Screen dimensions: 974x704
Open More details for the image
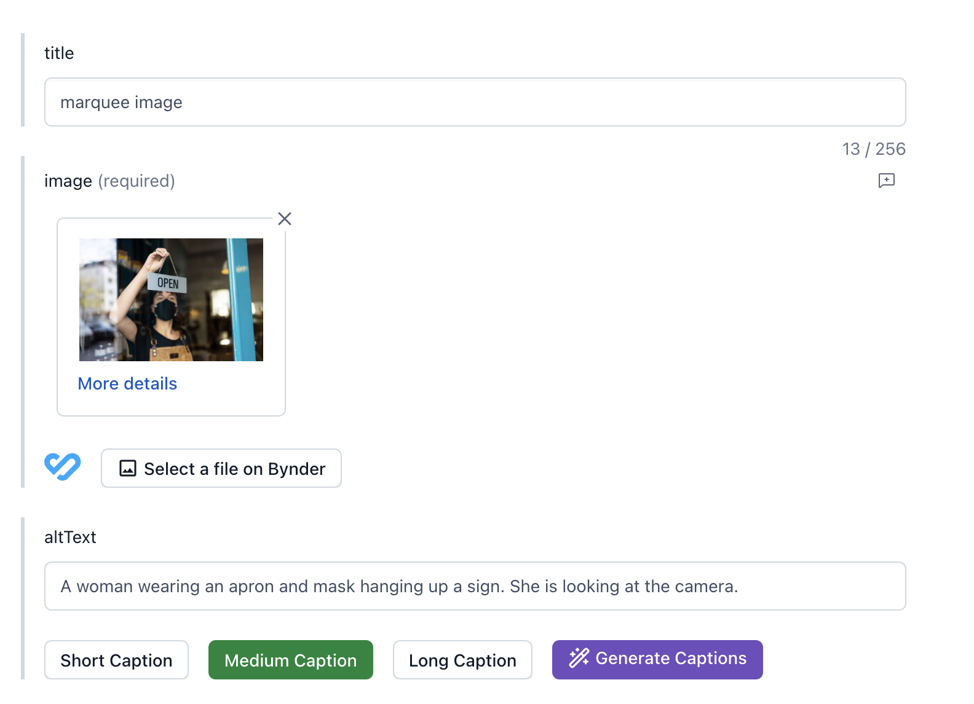[x=127, y=384]
